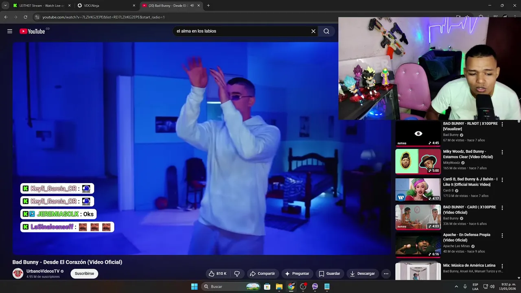The width and height of the screenshot is (521, 293).
Task: Click the youtube.com URL address bar
Action: pos(103,17)
